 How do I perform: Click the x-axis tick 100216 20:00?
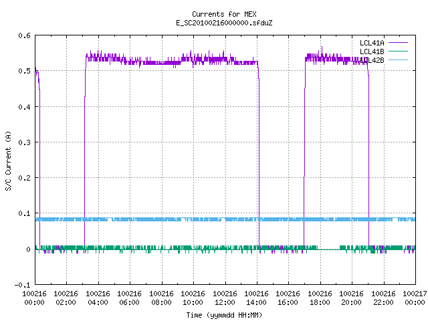point(351,298)
